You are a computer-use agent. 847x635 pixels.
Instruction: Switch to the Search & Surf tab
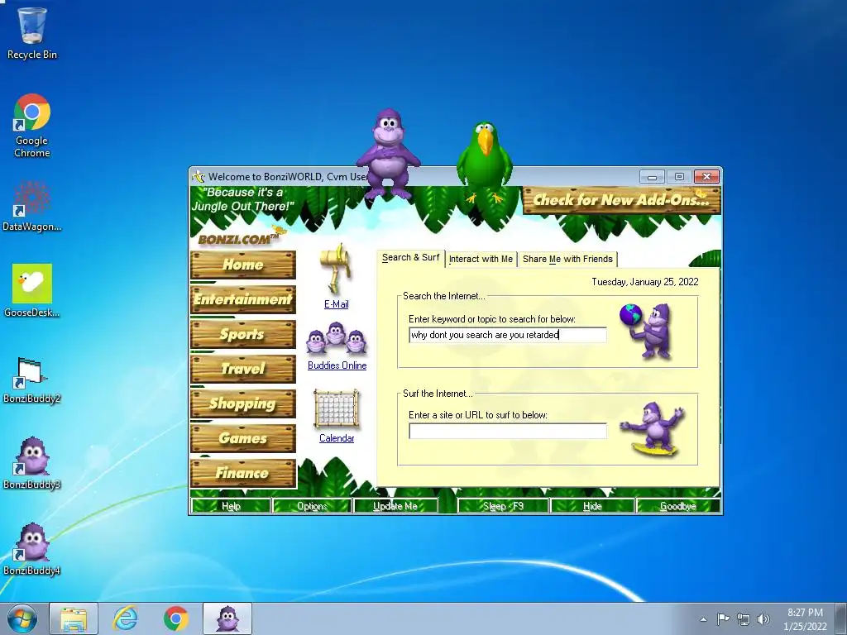410,258
